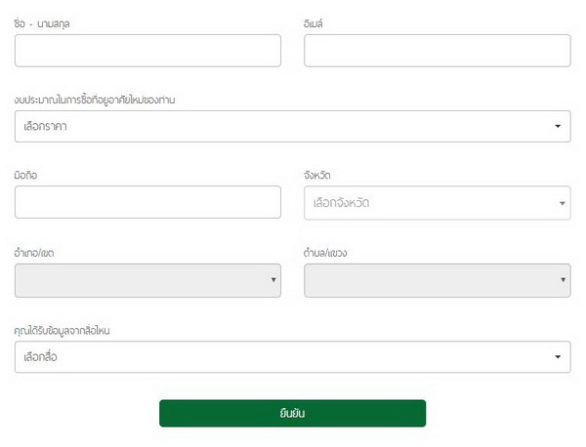586x447 pixels.
Task: Click the จังหวัด province label
Action: coord(317,176)
